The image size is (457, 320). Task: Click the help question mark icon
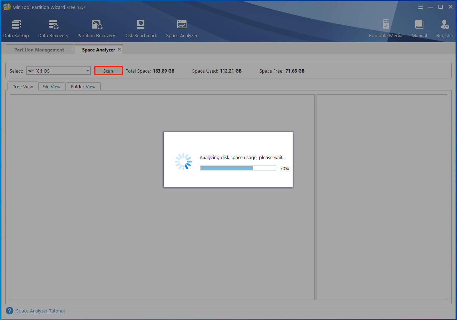(x=10, y=311)
